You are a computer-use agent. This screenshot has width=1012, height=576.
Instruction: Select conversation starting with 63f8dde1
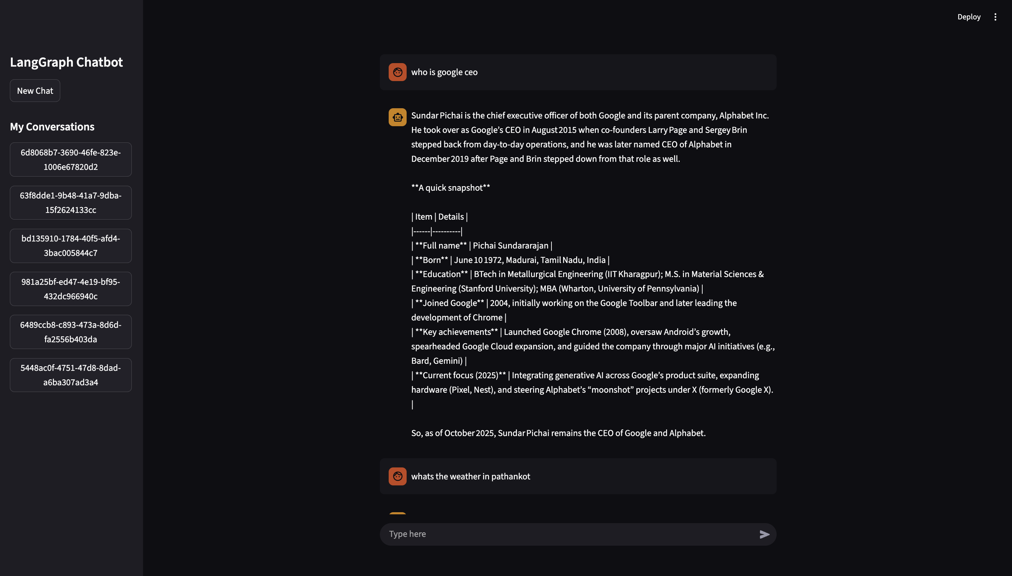pos(71,203)
